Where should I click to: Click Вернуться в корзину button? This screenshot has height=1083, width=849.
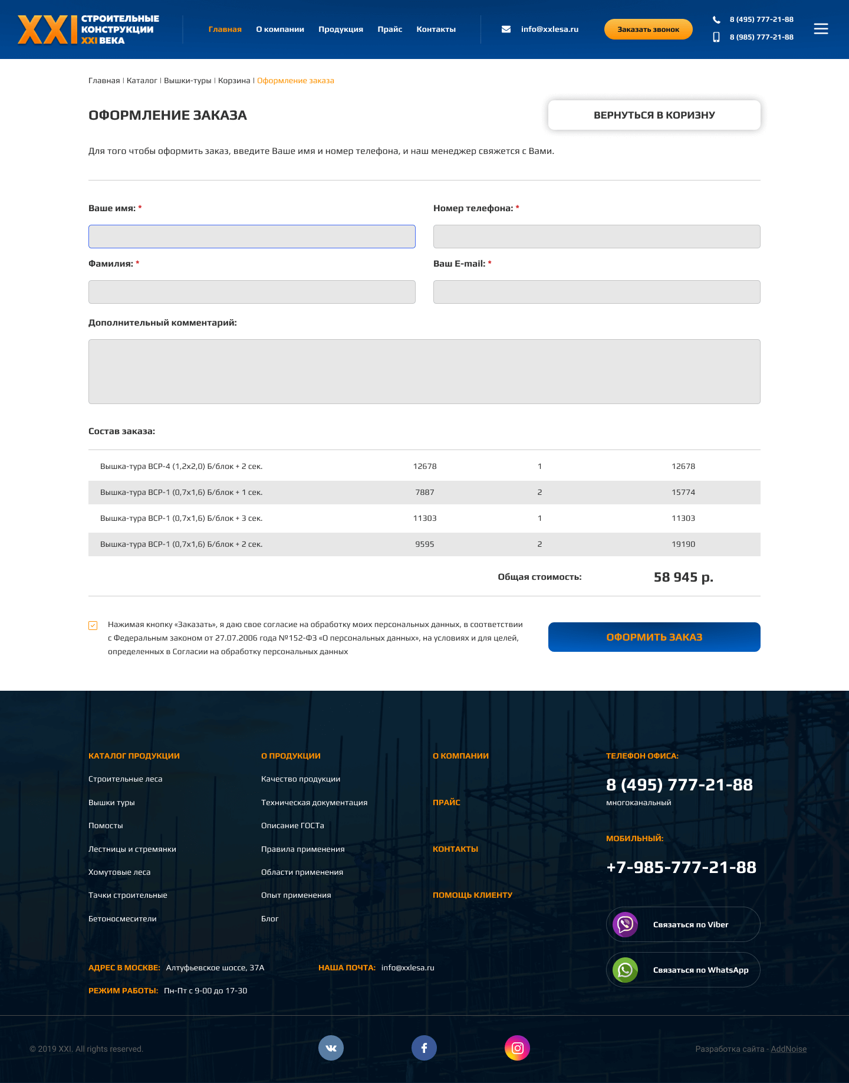pyautogui.click(x=654, y=115)
